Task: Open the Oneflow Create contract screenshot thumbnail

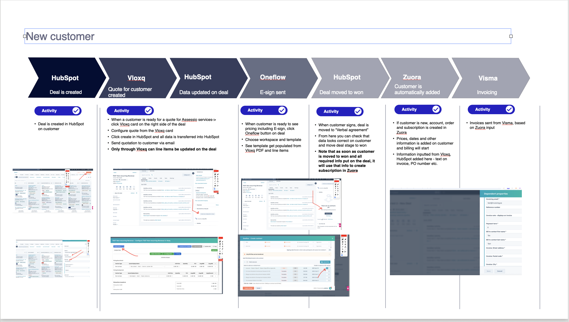Action: click(x=294, y=265)
